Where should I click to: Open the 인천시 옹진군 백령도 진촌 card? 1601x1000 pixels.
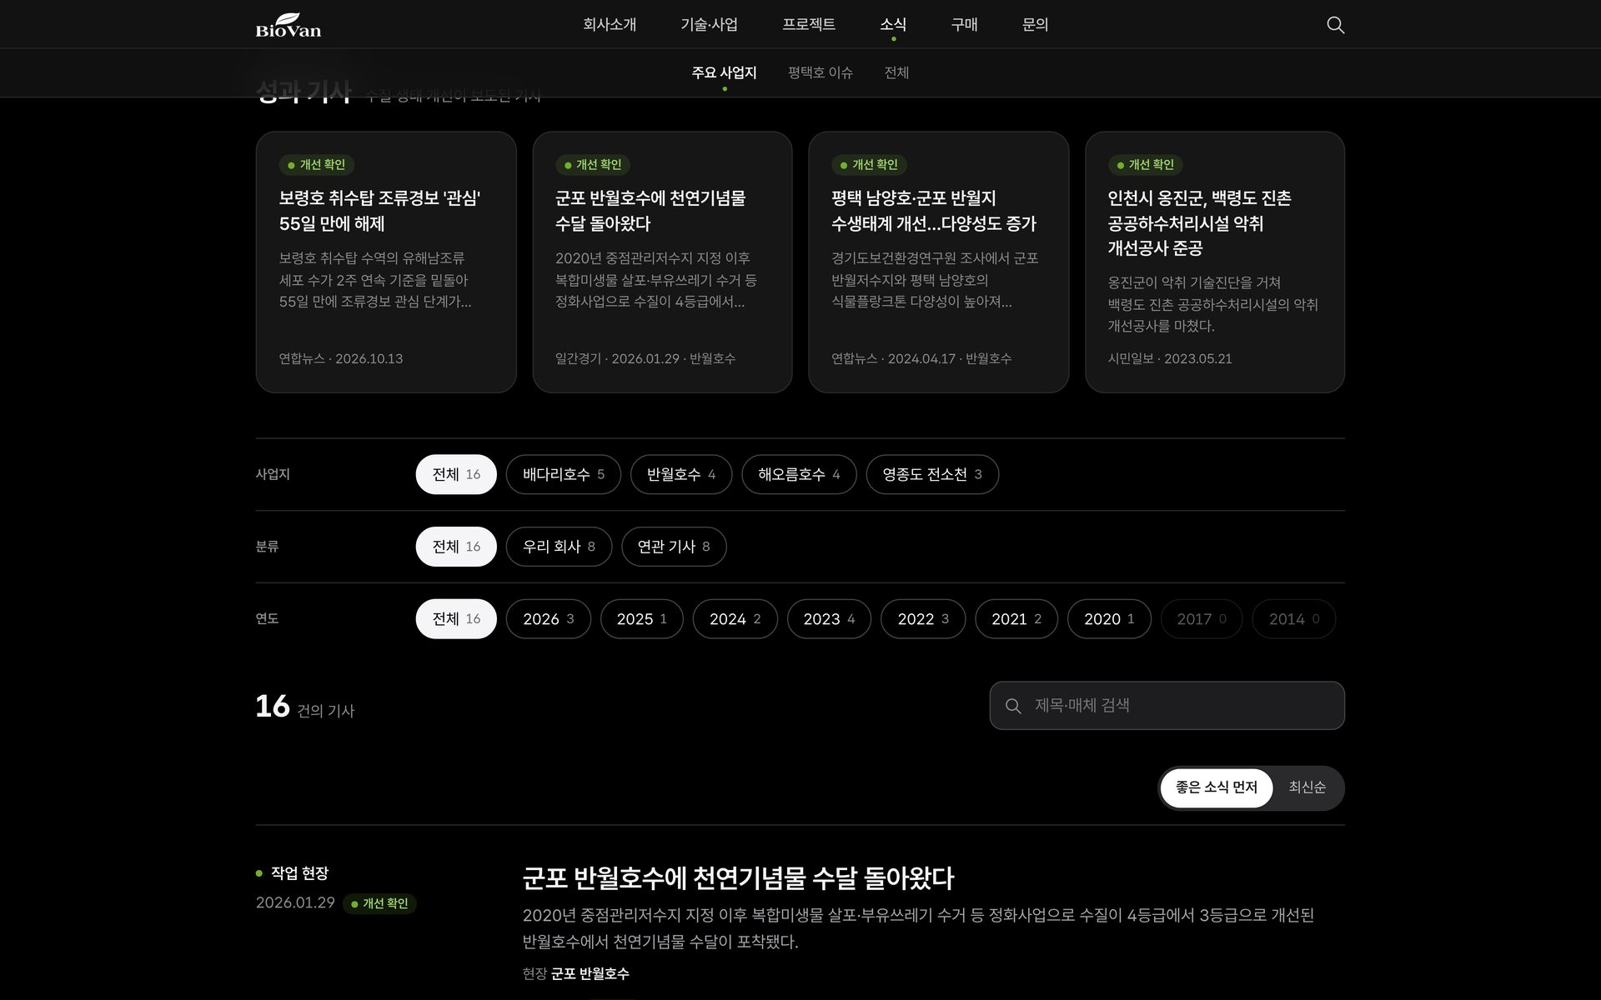point(1214,262)
